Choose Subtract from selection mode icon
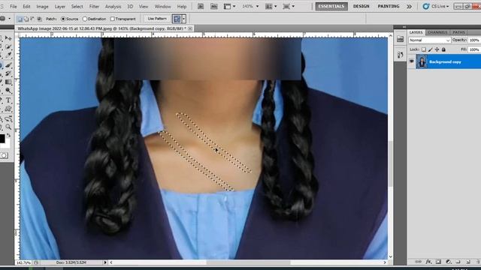 point(32,19)
